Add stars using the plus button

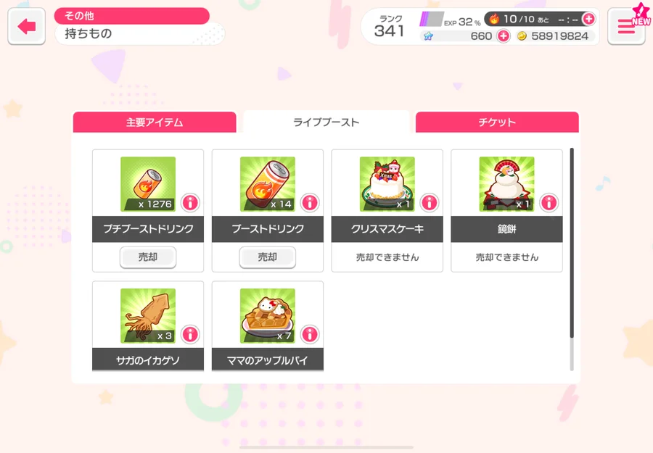pos(504,36)
